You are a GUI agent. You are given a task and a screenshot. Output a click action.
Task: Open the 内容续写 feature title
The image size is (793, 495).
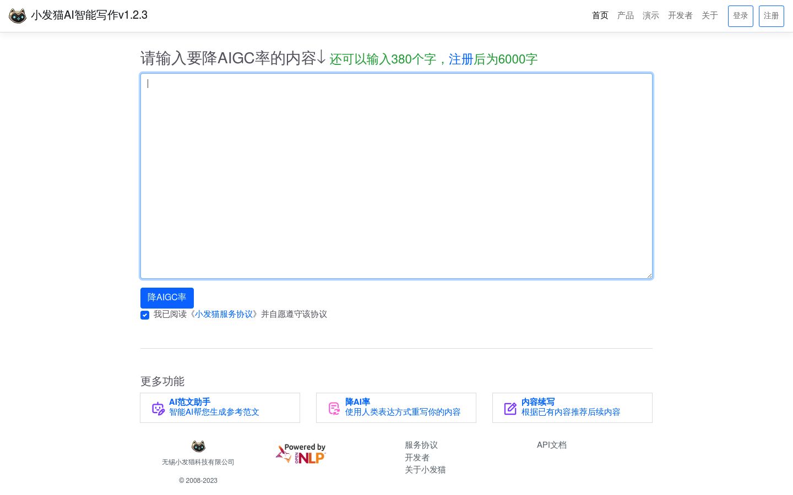(x=538, y=402)
